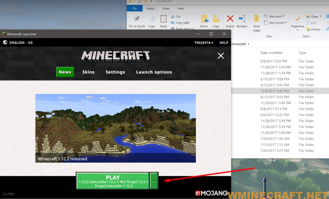The image size is (329, 199).
Task: Open the File tab in Explorer
Action: (134, 8)
